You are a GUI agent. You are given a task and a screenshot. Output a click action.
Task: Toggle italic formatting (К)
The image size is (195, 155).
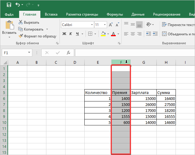[71, 34]
